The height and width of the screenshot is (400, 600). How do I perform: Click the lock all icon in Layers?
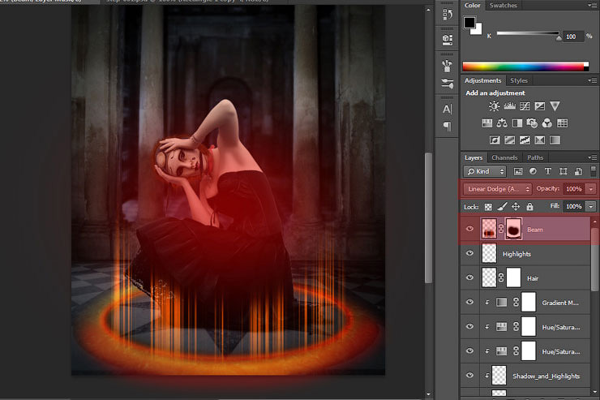tap(529, 207)
